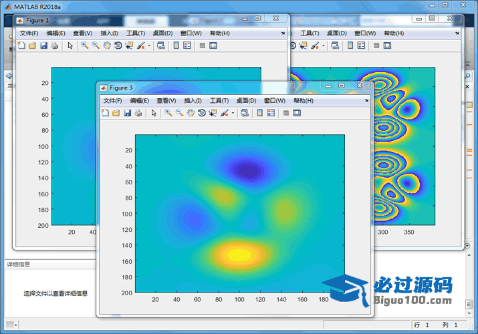The width and height of the screenshot is (478, 334).
Task: Activate Rotate 3D tool in Figure 3
Action: (201, 113)
